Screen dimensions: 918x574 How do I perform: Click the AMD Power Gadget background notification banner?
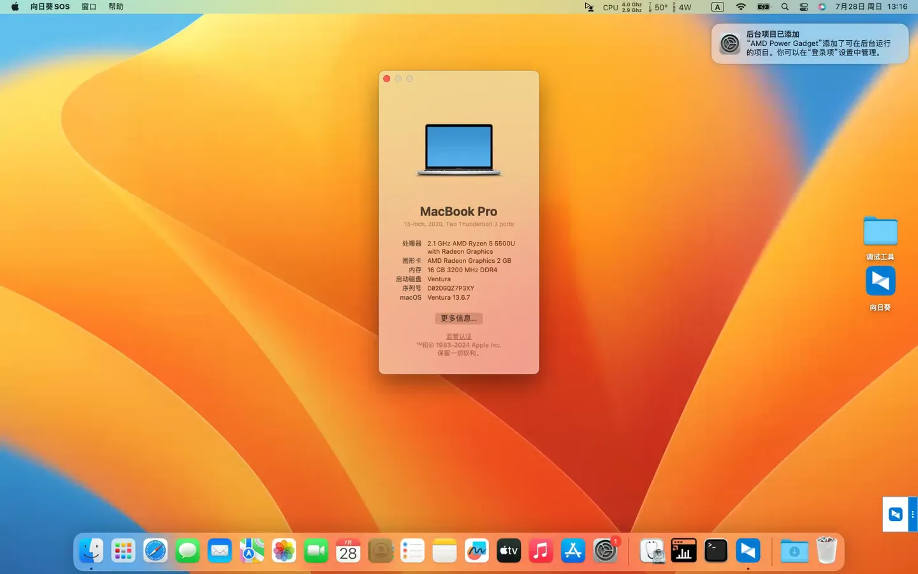coord(810,43)
